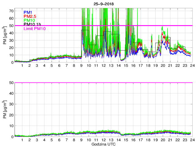Select hour 9 tick on upper chart axis
Viewport: 196px width, 147px height.
tap(81, 66)
